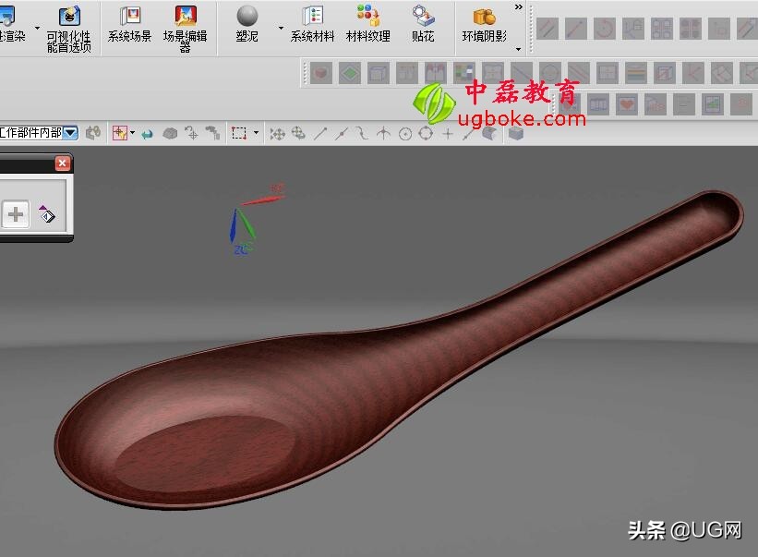Open the 工作部件内部 selection scope dropdown
Screen dimensions: 758x557
point(70,133)
